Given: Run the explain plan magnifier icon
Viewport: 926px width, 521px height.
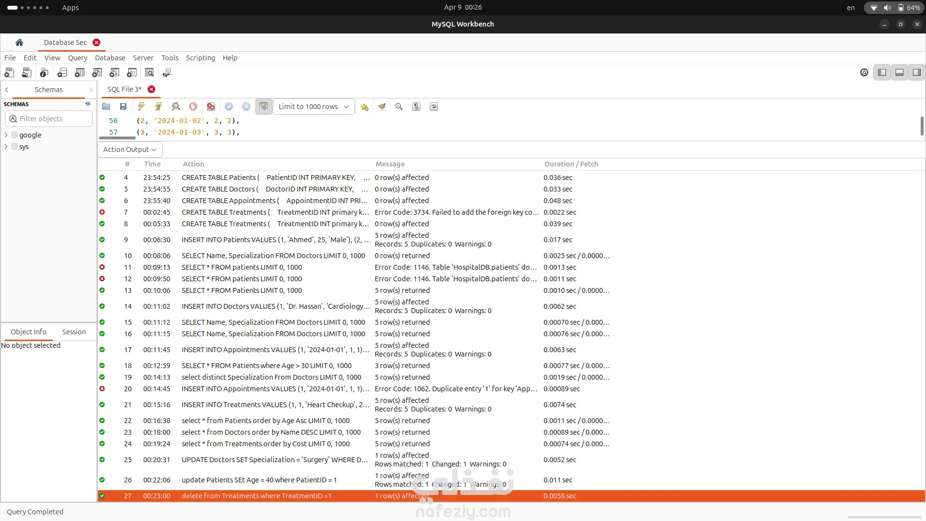Looking at the screenshot, I should tap(176, 107).
